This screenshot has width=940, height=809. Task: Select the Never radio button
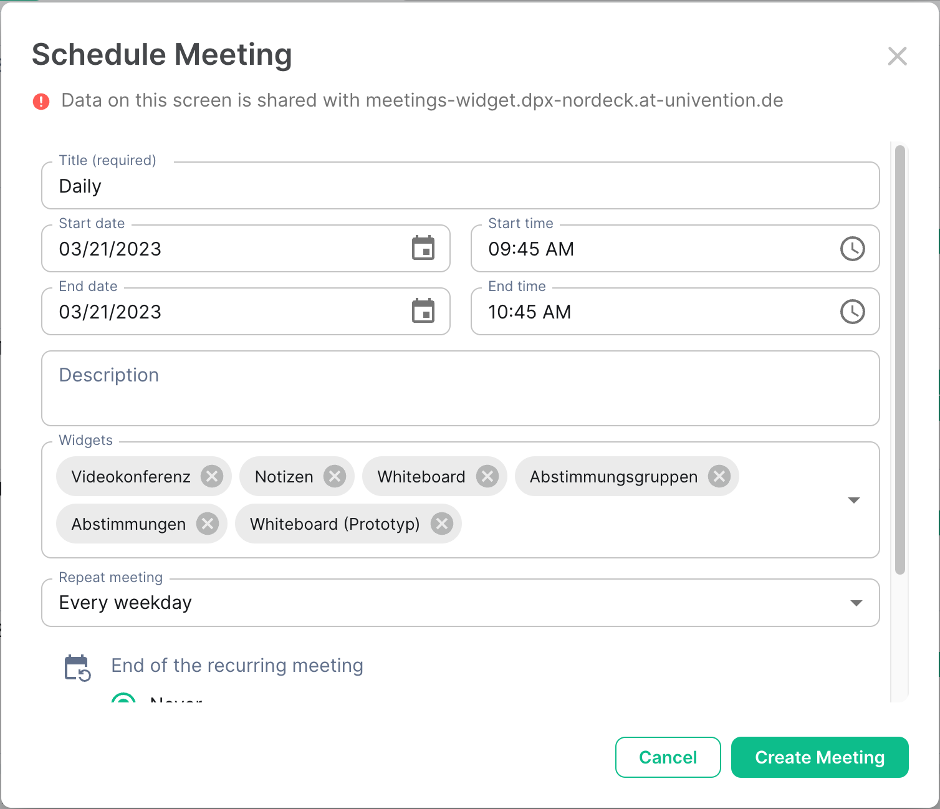point(123,699)
